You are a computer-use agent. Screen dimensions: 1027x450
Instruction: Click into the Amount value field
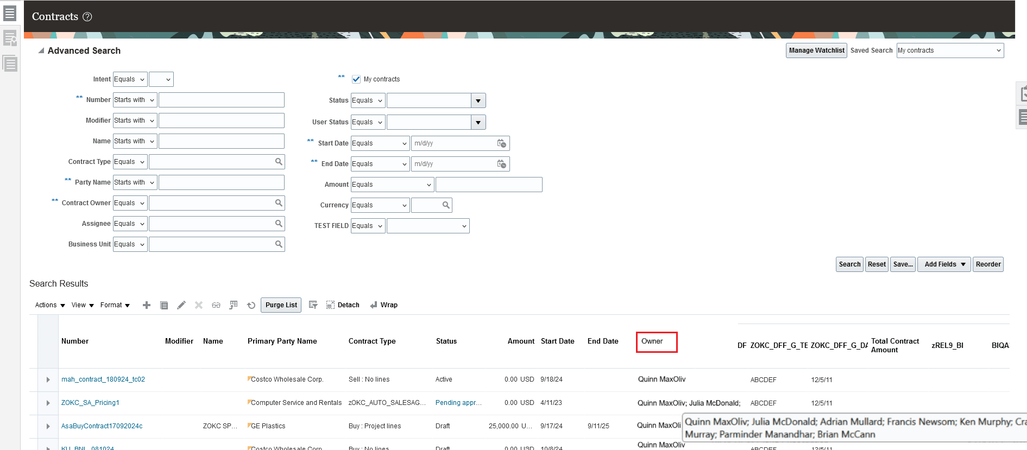489,185
